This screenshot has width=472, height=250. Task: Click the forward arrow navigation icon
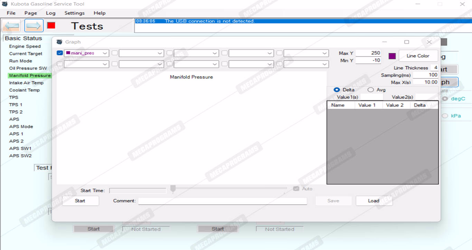34,26
